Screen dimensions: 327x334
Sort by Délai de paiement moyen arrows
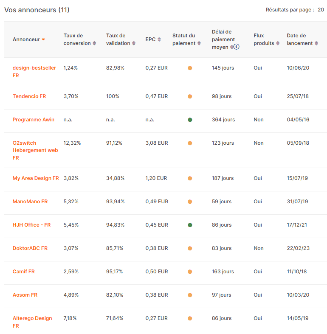click(231, 47)
